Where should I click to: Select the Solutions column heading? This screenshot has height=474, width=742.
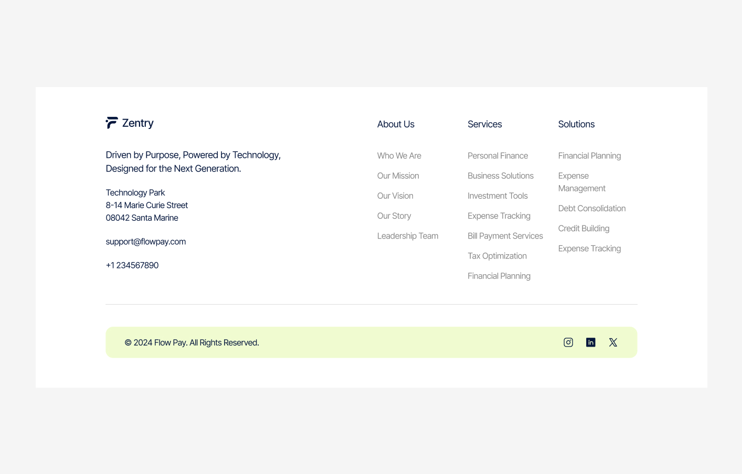coord(576,124)
